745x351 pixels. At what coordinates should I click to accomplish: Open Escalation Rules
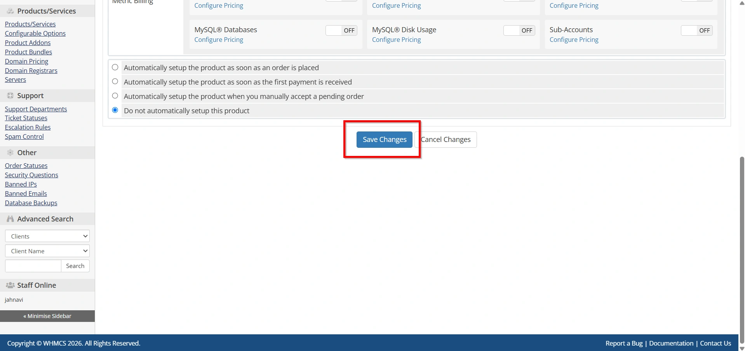[x=28, y=127]
